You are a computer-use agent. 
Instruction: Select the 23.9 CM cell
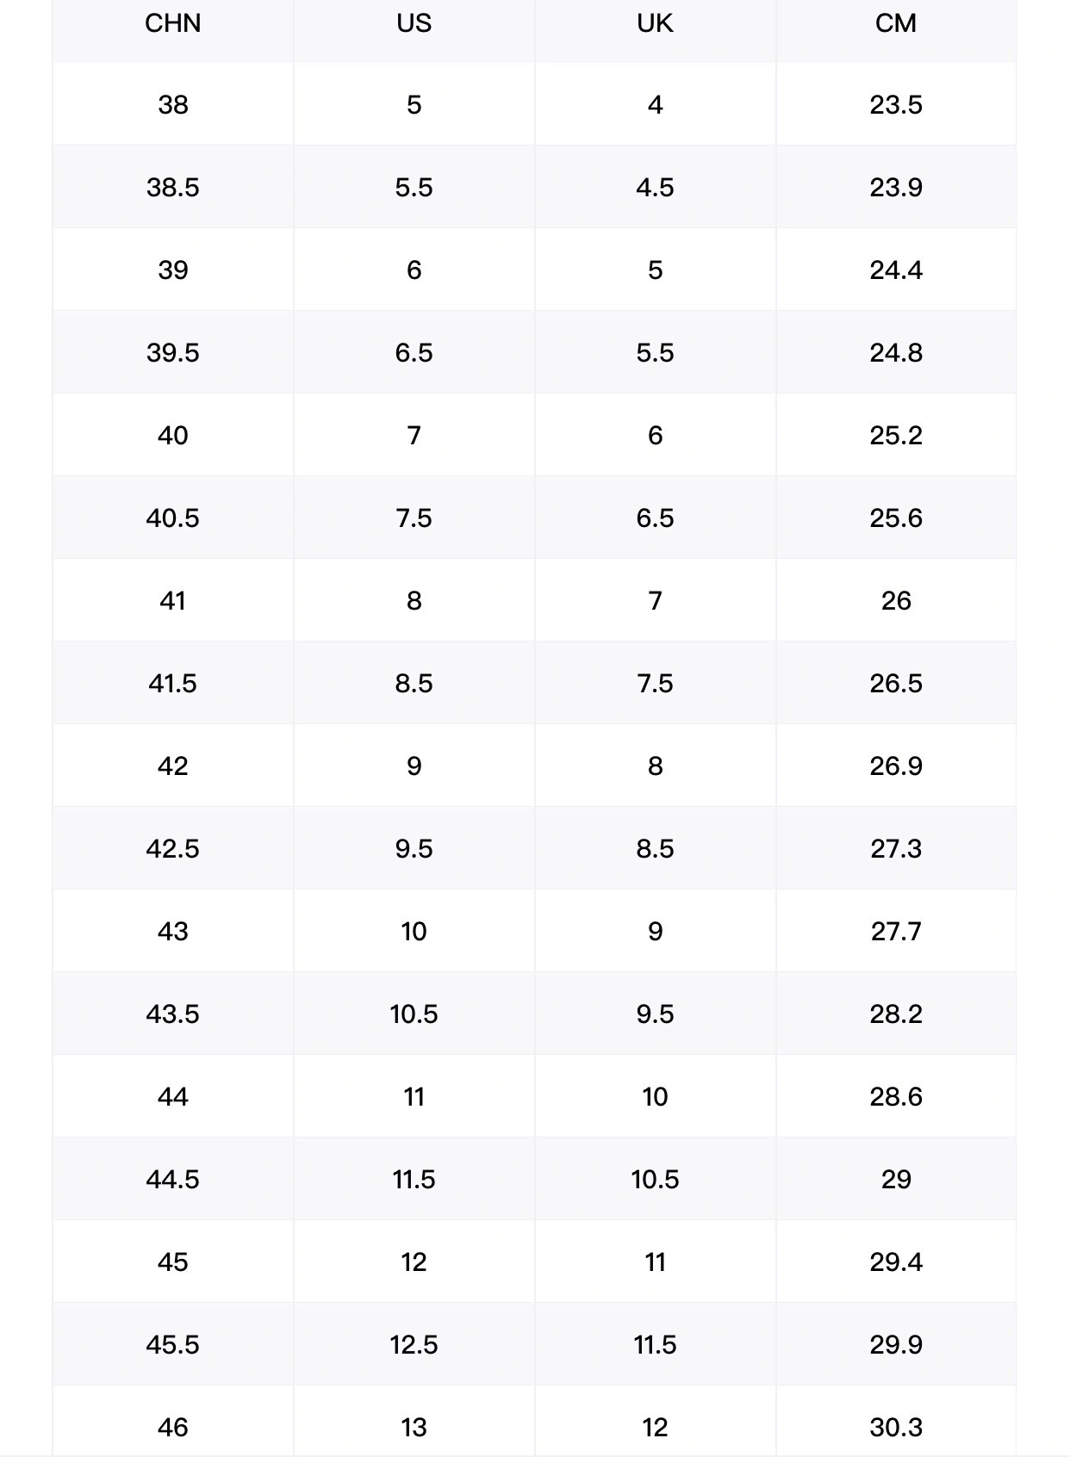click(896, 187)
